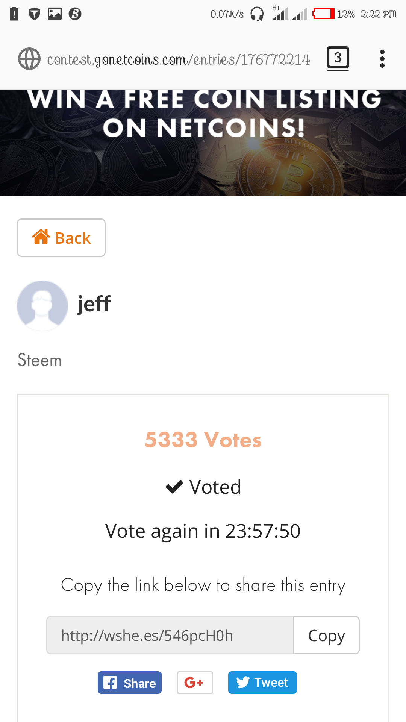406x722 pixels.
Task: Tap the low battery alert notification icon
Action: 14,14
